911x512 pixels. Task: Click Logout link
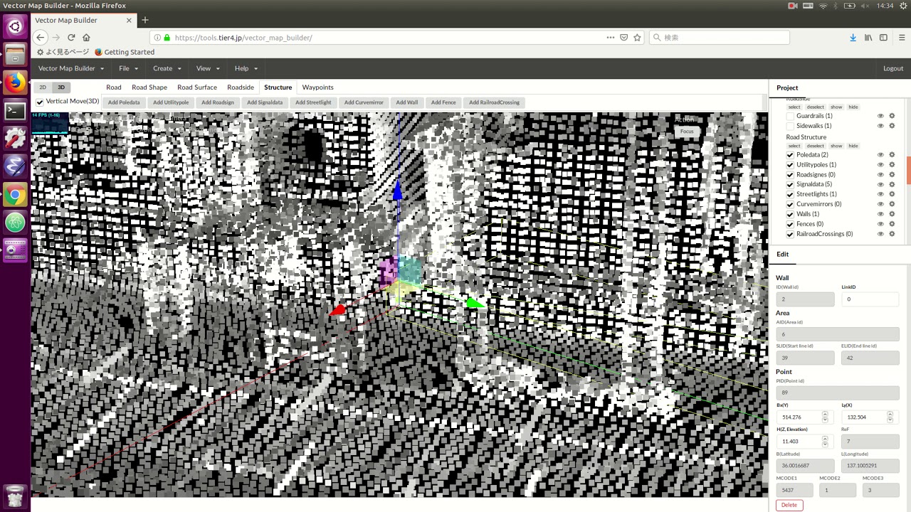pos(893,68)
